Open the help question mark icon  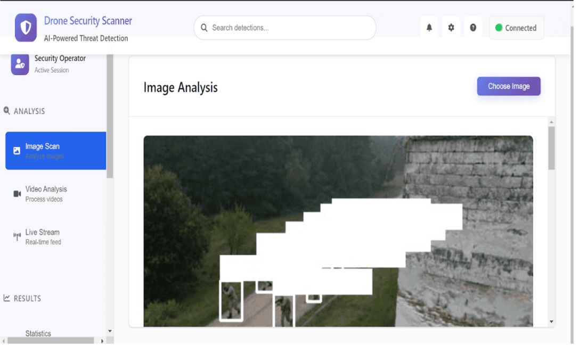(473, 27)
